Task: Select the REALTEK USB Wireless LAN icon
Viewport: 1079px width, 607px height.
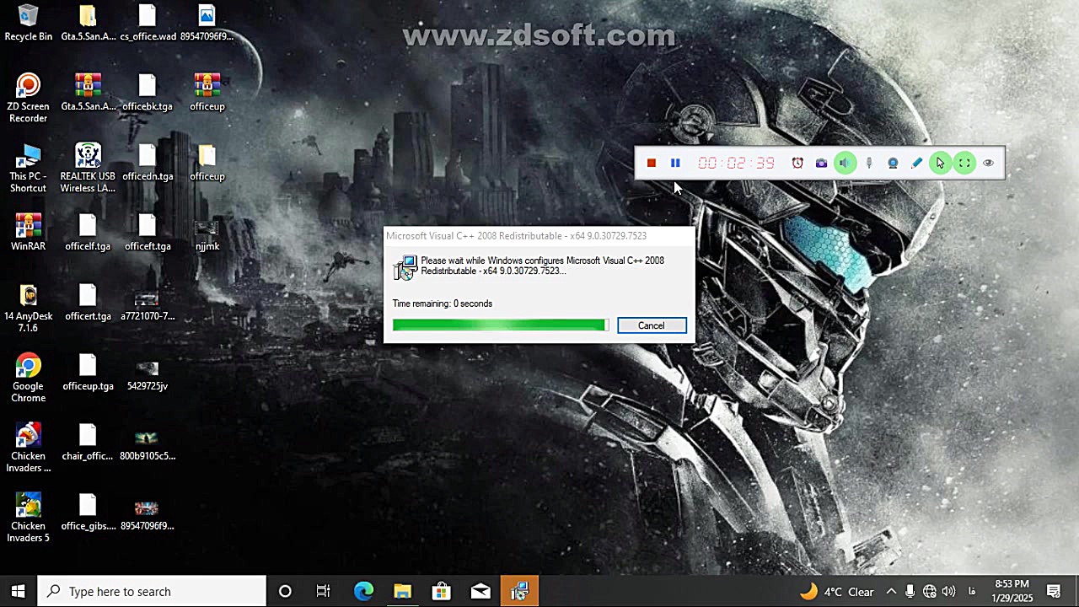Action: point(88,169)
